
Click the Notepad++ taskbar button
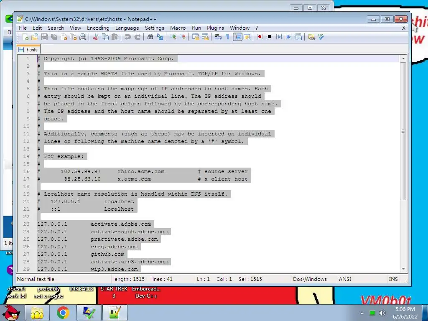tap(115, 313)
